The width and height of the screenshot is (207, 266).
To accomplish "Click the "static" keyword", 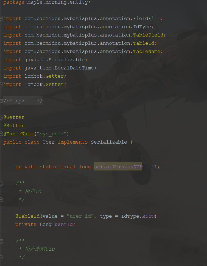I will point(49,167).
